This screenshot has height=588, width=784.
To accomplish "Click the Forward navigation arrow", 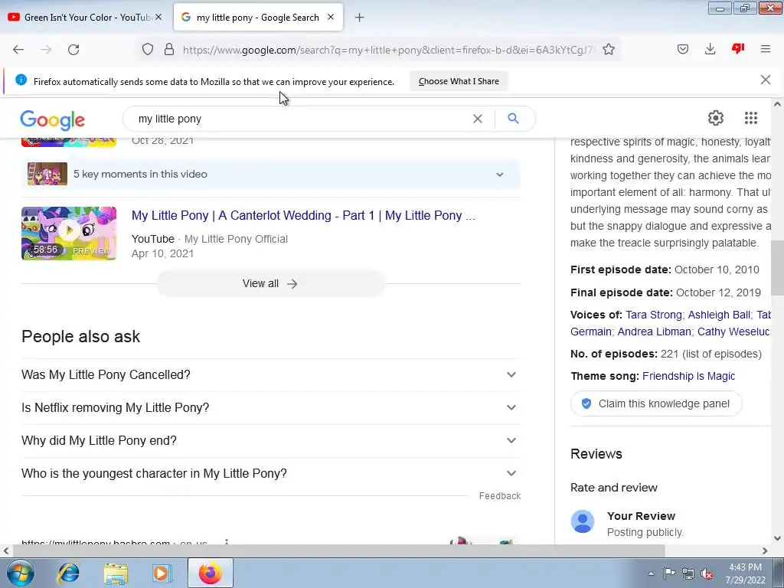I will pos(46,50).
